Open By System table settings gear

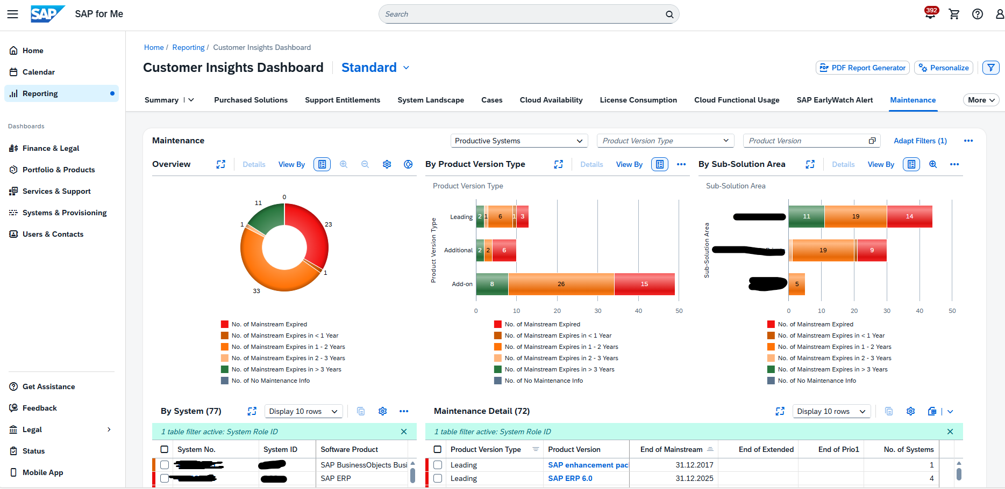point(382,411)
